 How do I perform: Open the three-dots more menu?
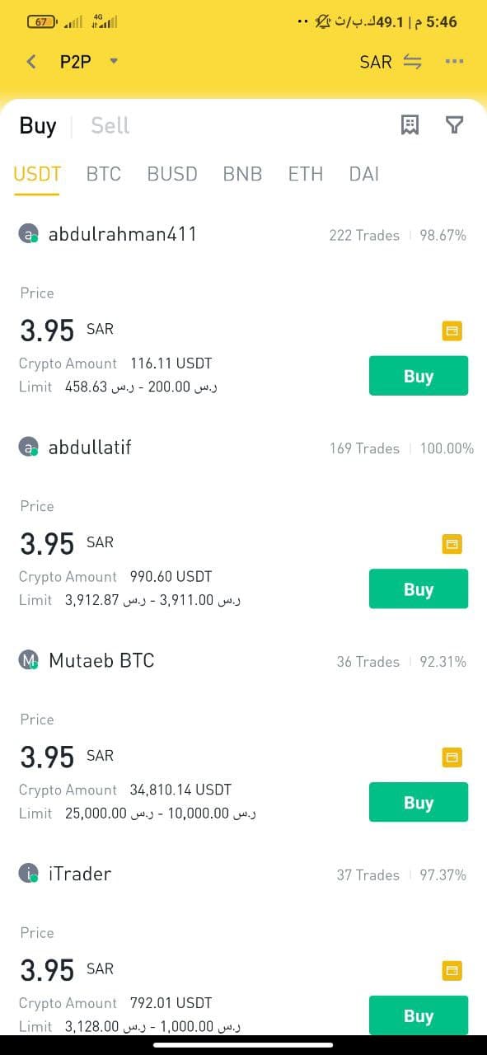[454, 61]
